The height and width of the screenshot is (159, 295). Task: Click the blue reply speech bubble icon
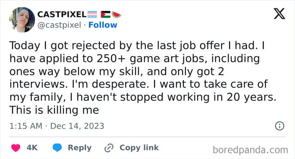click(x=57, y=148)
